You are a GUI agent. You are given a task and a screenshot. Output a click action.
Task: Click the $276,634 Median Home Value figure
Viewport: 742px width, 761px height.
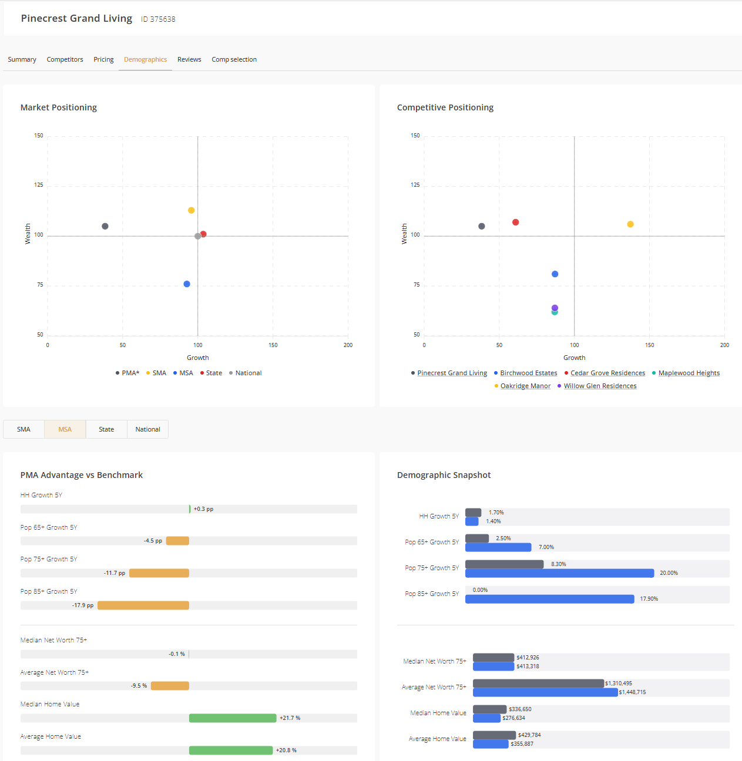tap(513, 718)
